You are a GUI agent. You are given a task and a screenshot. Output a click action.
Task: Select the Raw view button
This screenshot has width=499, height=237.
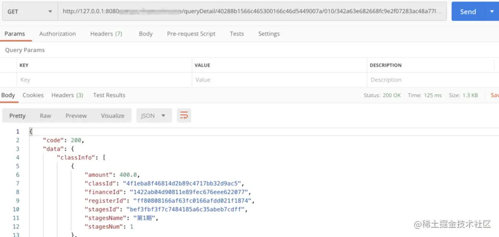coord(45,116)
